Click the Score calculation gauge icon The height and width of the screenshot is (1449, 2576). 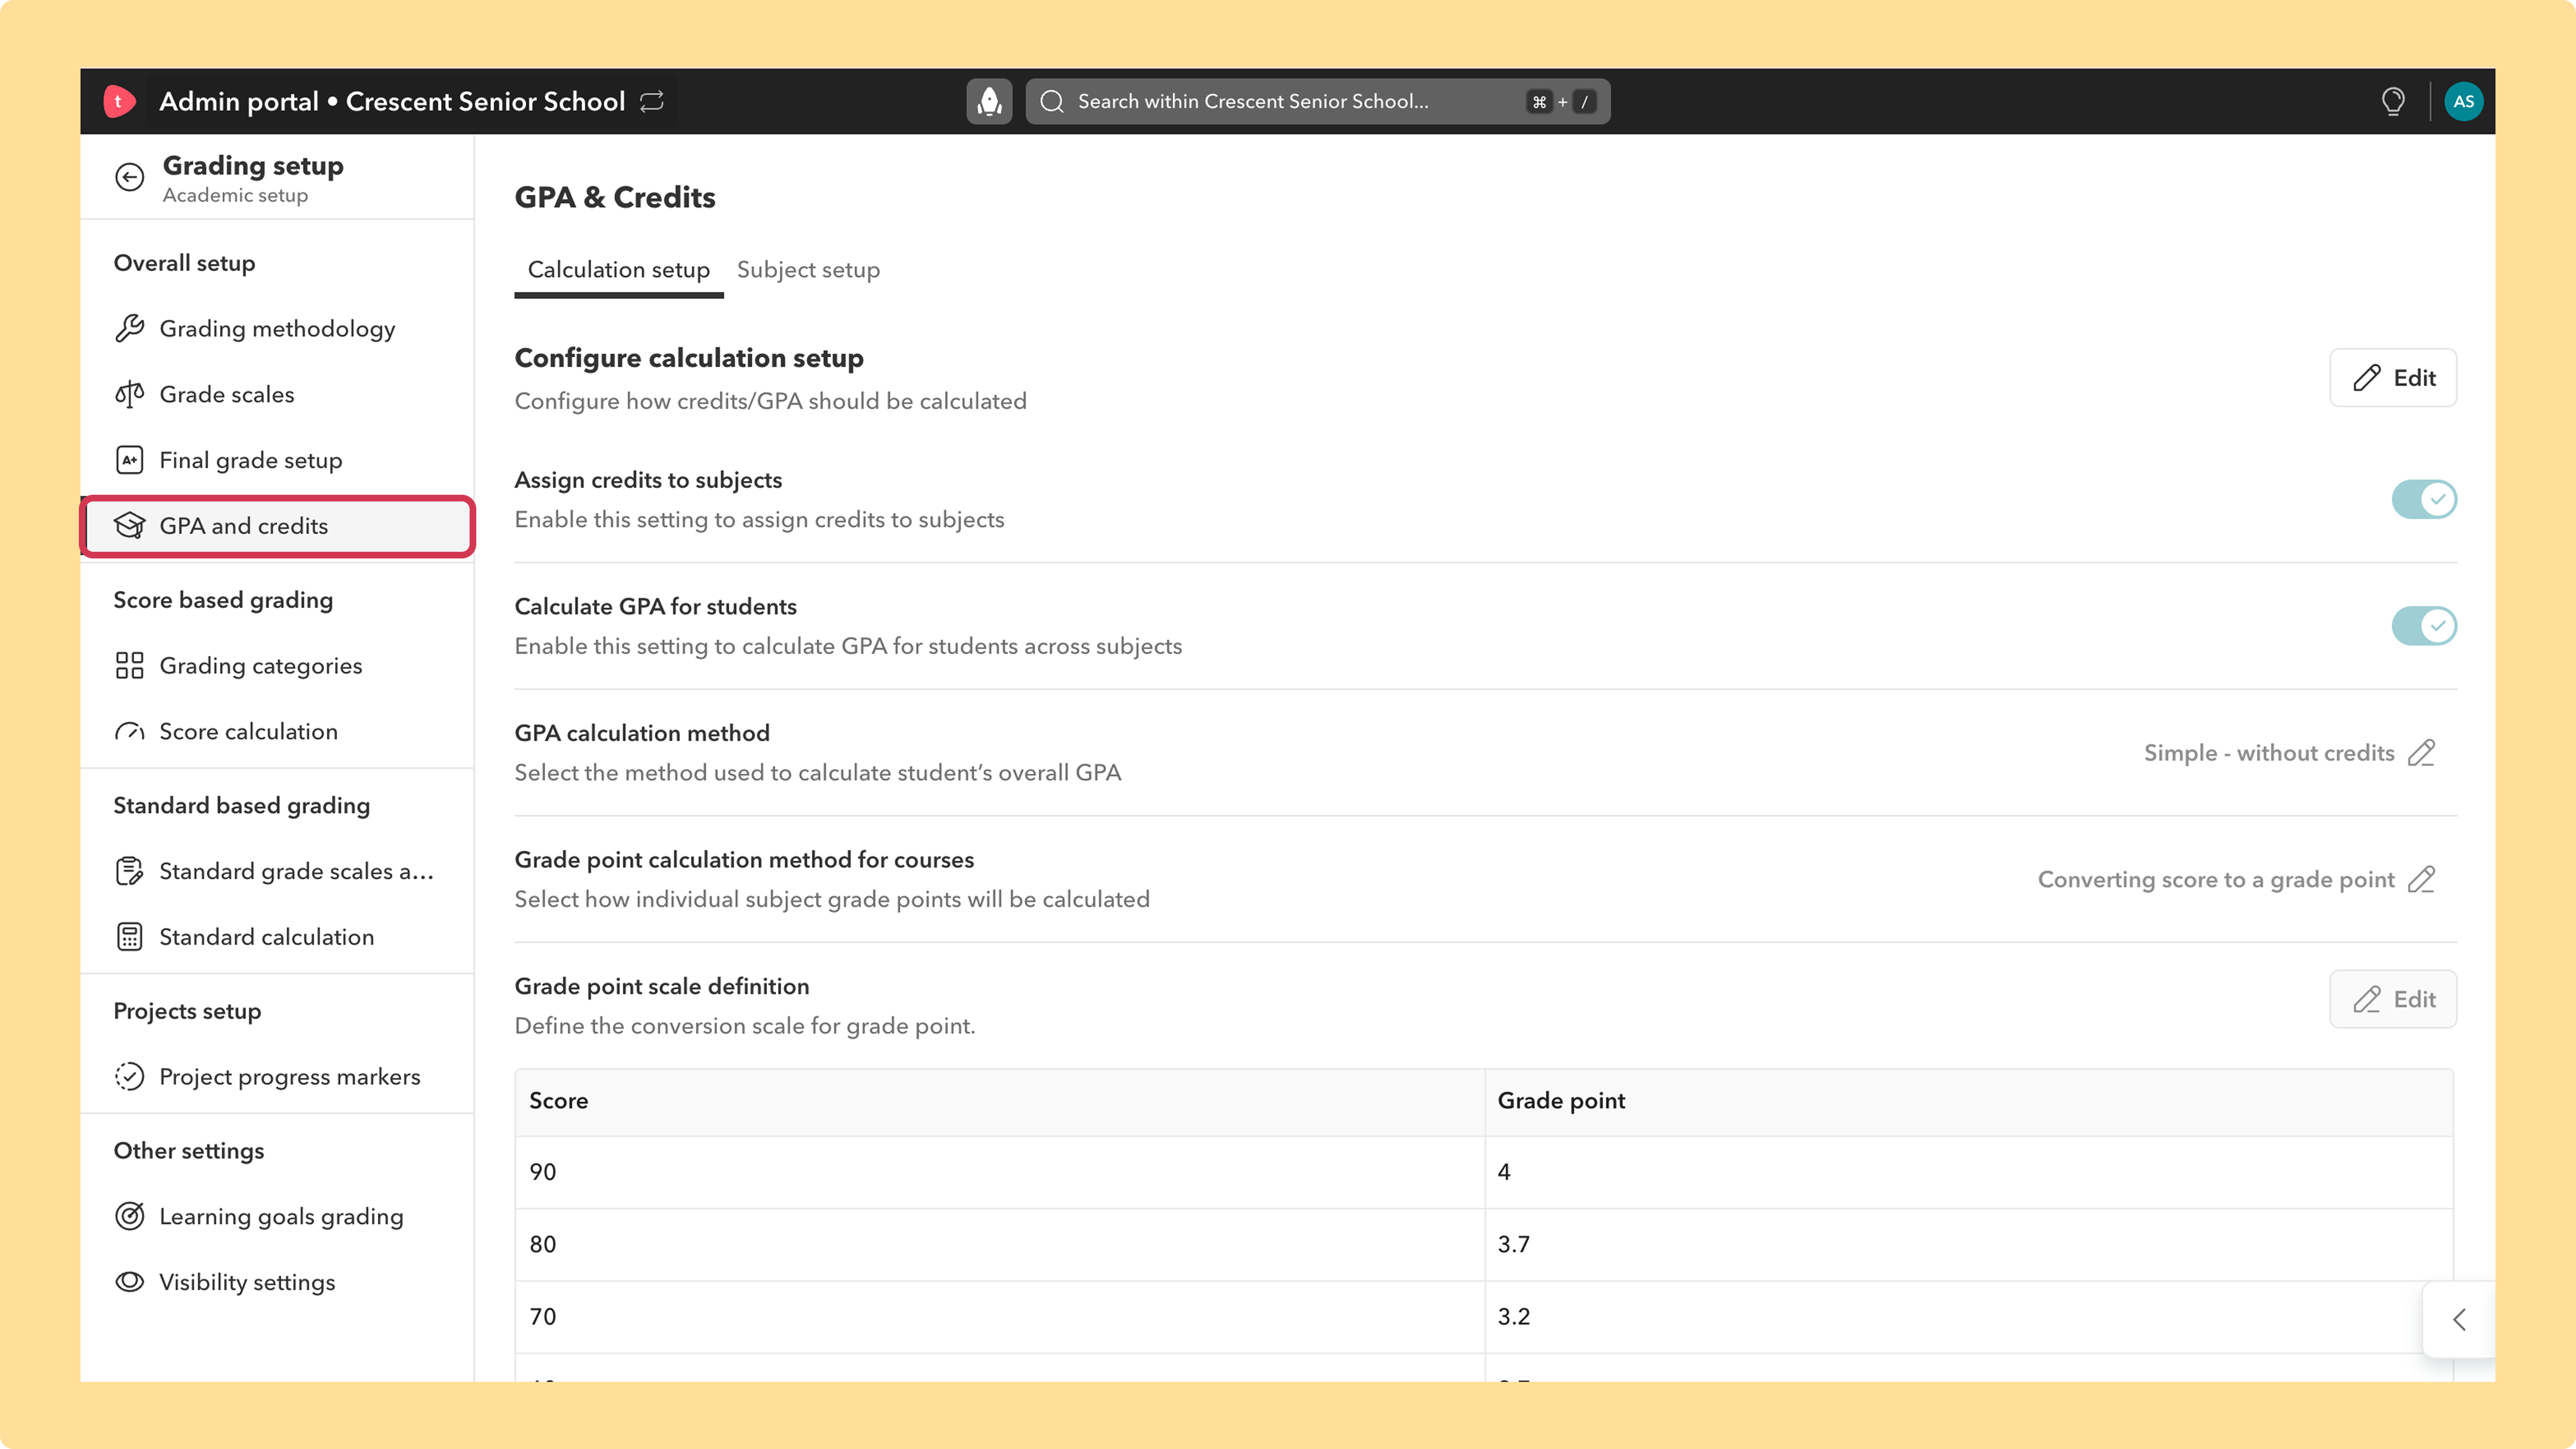[x=129, y=732]
